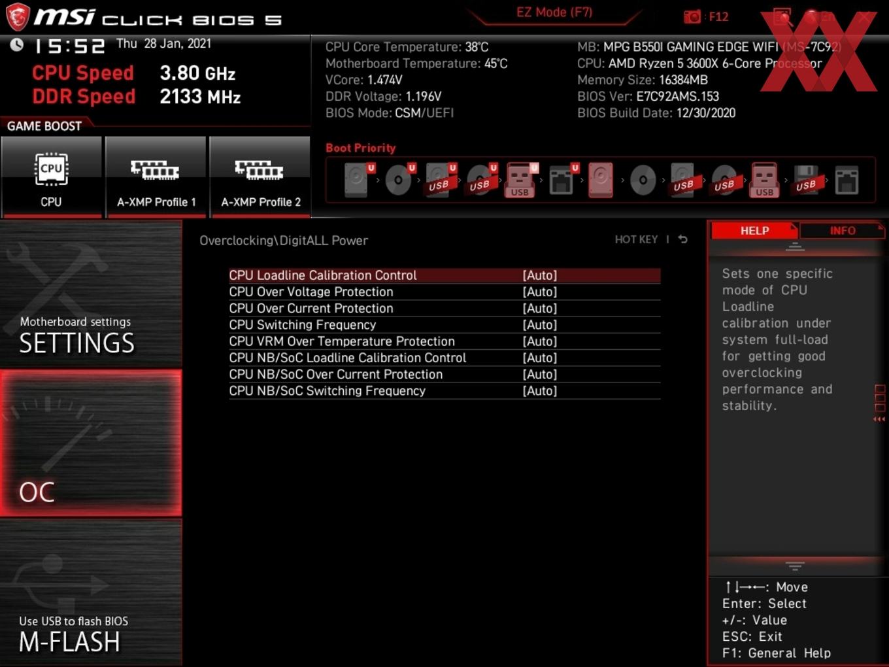Go back using the return arrow icon
The width and height of the screenshot is (889, 667).
(682, 239)
